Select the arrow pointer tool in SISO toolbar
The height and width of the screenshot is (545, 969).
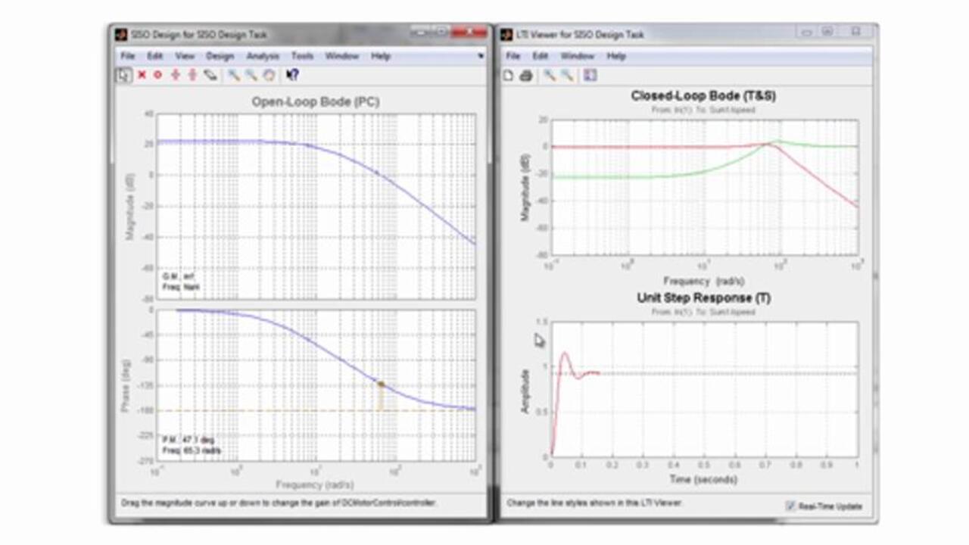pos(123,75)
